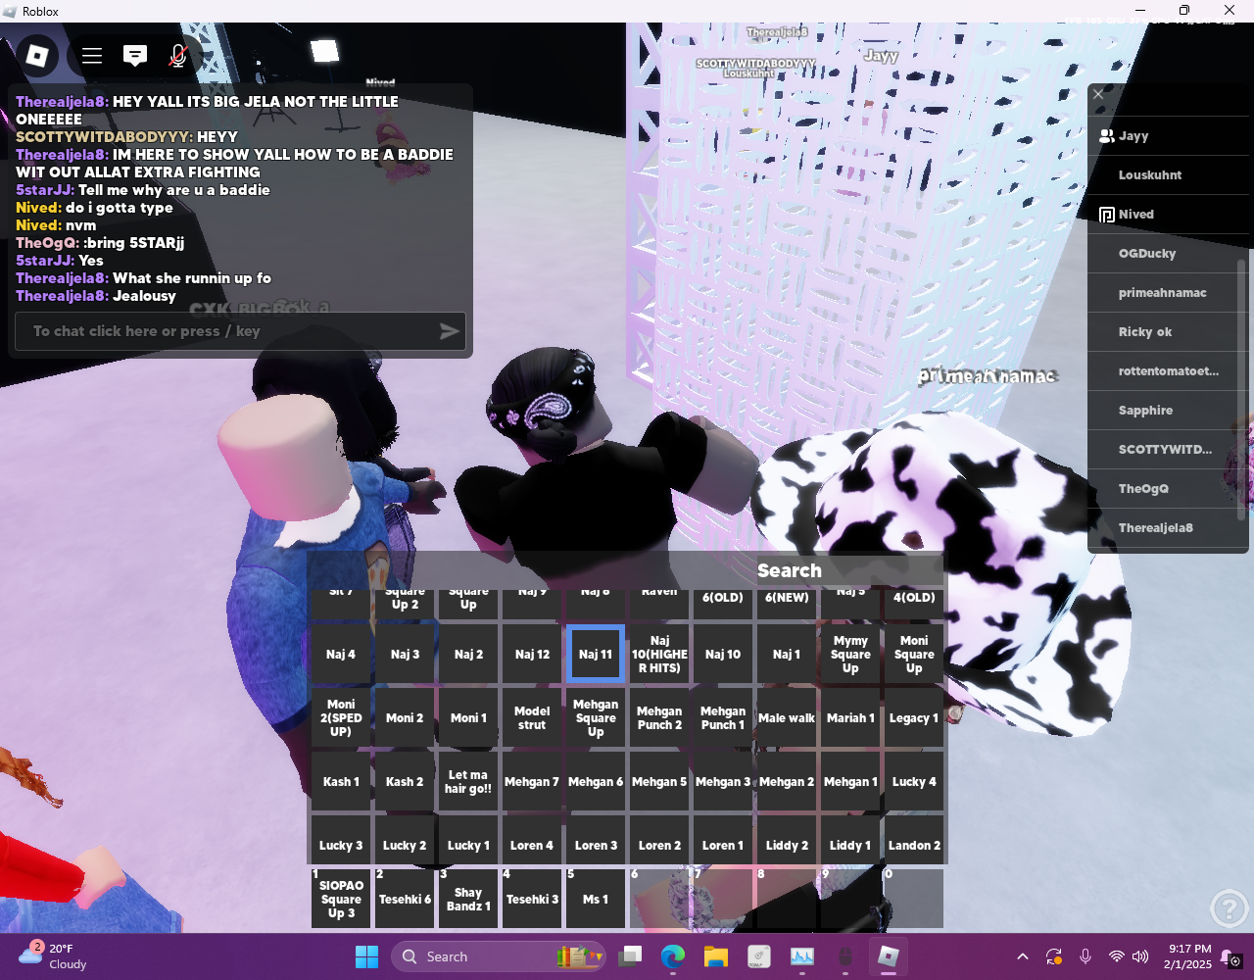Screen dimensions: 1254x980
Task: Select Moni 2(SPED UP) emote
Action: point(341,718)
